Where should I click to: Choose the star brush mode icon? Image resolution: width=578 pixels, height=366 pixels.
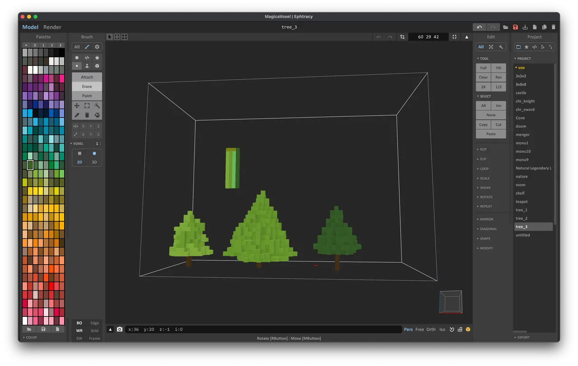[97, 58]
